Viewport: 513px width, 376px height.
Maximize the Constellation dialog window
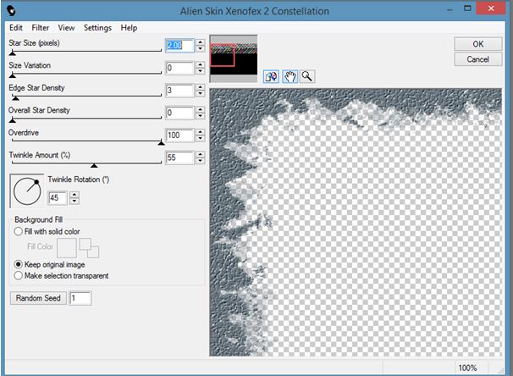tap(467, 8)
